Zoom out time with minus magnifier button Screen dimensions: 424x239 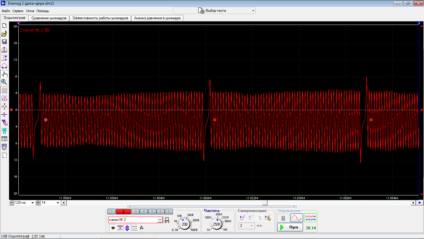coord(12,203)
